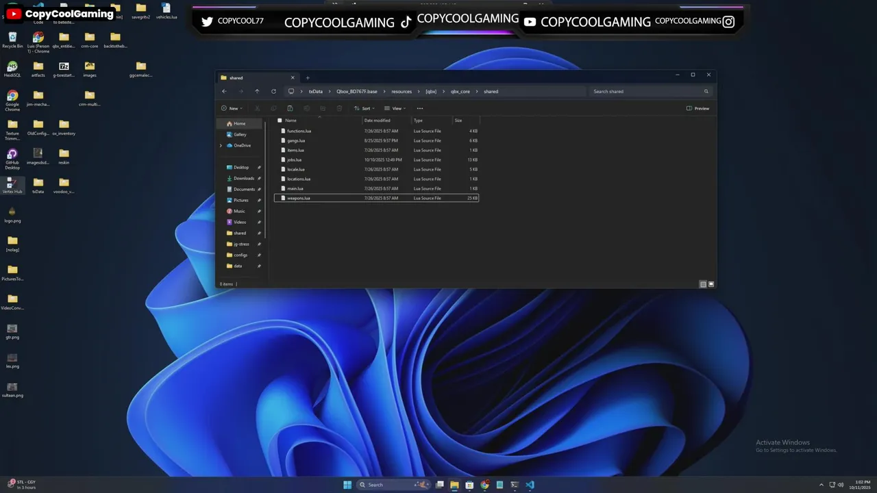This screenshot has width=877, height=493.
Task: Click the Paste clipboard icon in the toolbar
Action: 290,108
